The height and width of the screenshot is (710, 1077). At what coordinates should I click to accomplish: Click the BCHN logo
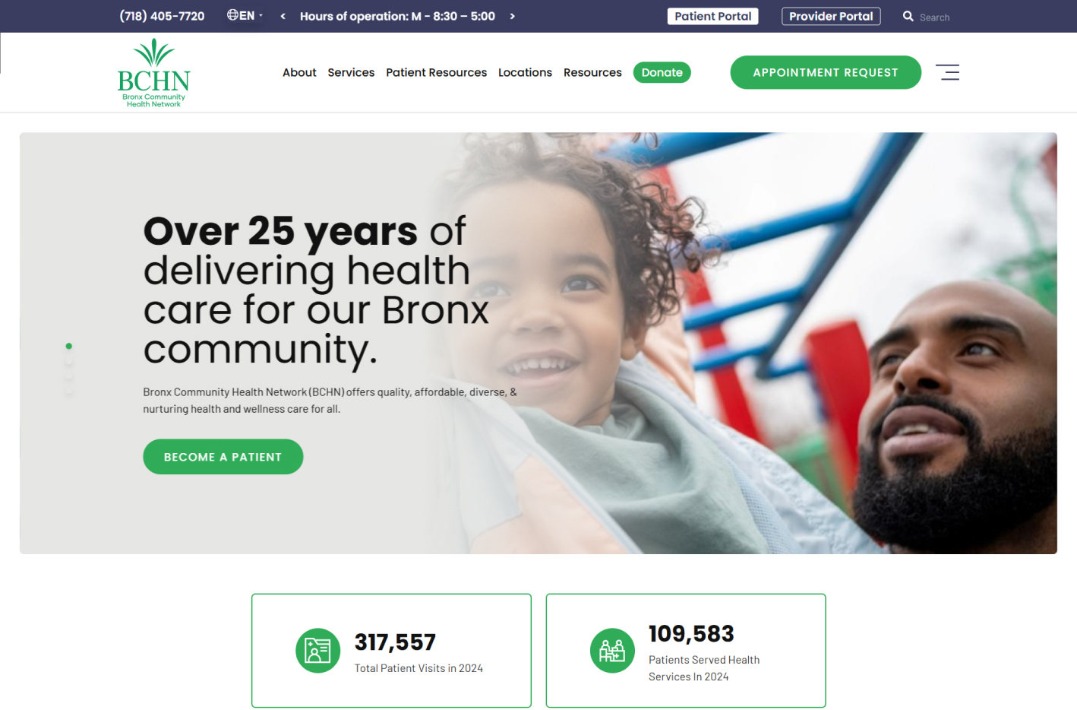tap(153, 73)
